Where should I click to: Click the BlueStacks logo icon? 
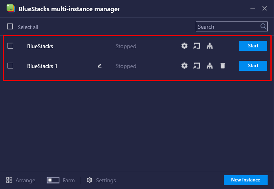coord(10,8)
